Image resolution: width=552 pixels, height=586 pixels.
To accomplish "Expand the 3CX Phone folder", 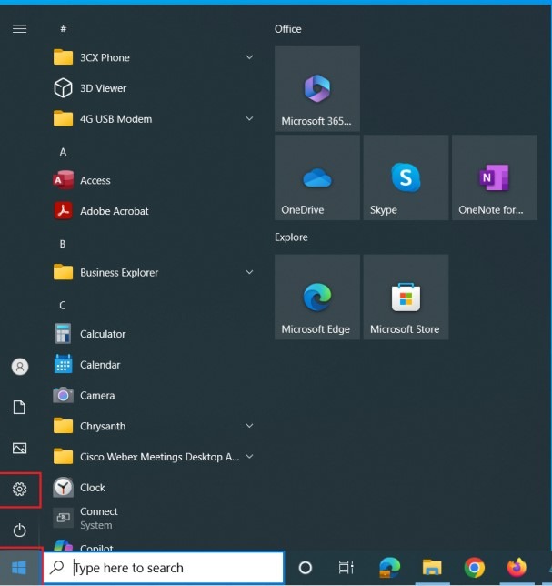I will pyautogui.click(x=249, y=57).
